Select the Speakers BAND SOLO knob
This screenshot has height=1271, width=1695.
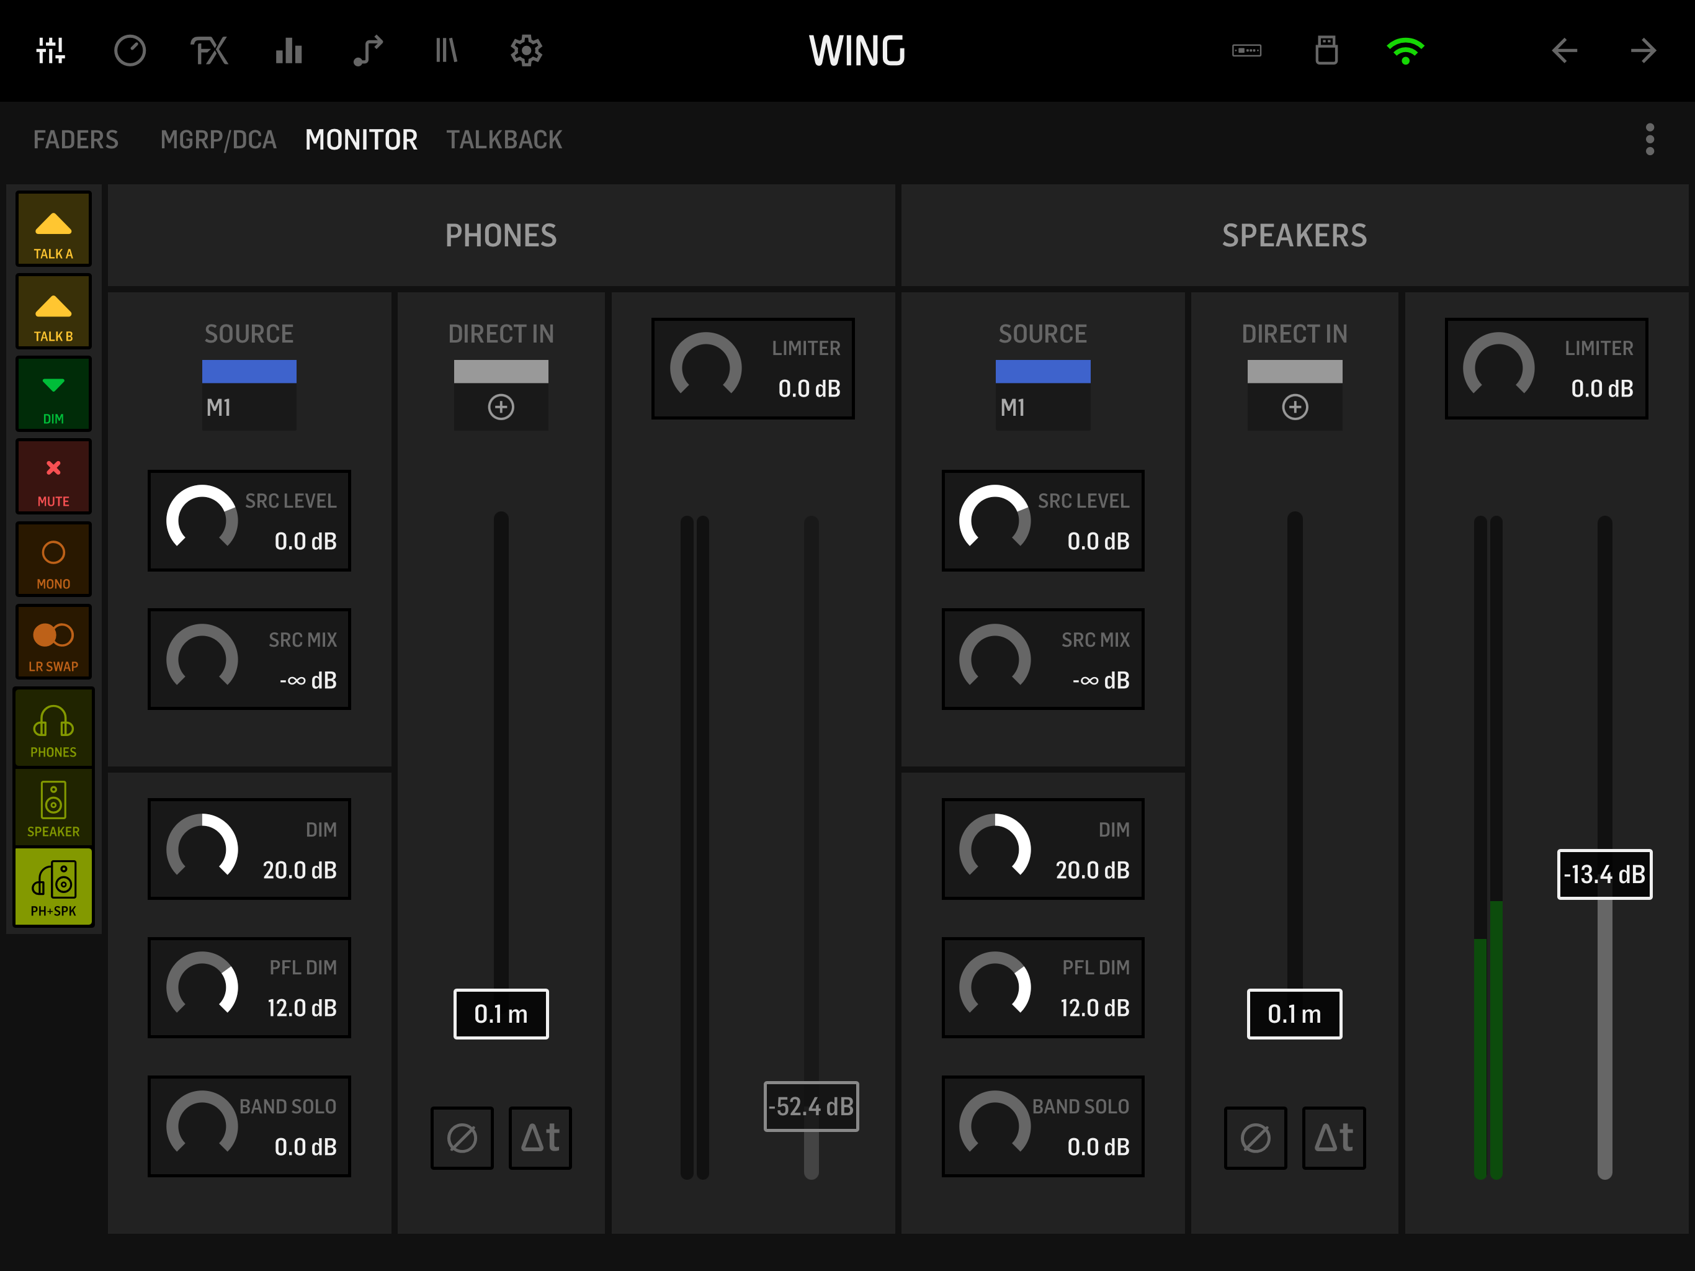click(x=1043, y=1126)
